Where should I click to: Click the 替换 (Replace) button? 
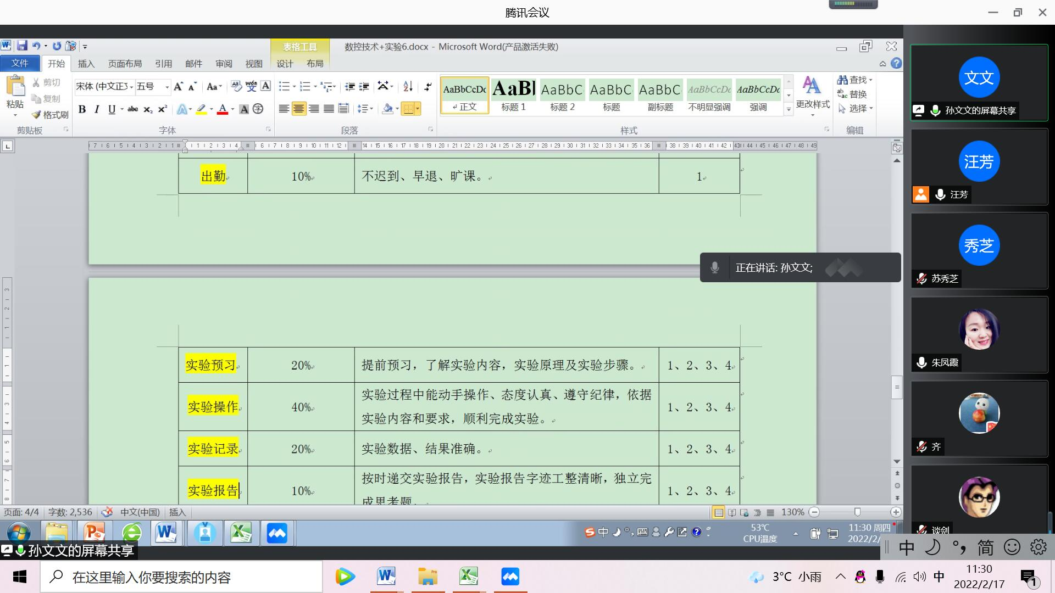click(852, 94)
